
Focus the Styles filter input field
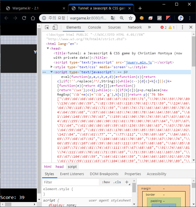(x=71, y=182)
